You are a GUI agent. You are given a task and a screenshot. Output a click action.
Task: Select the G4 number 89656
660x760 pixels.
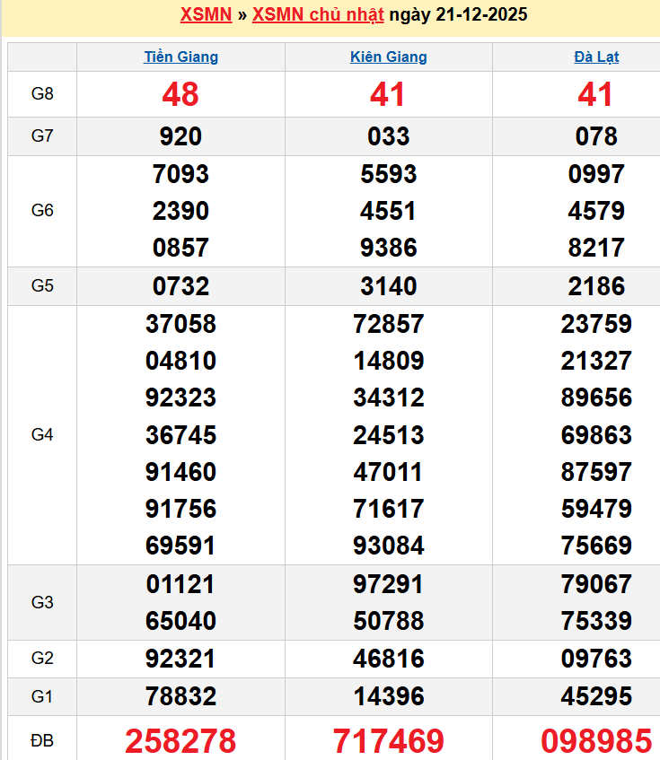coord(596,397)
